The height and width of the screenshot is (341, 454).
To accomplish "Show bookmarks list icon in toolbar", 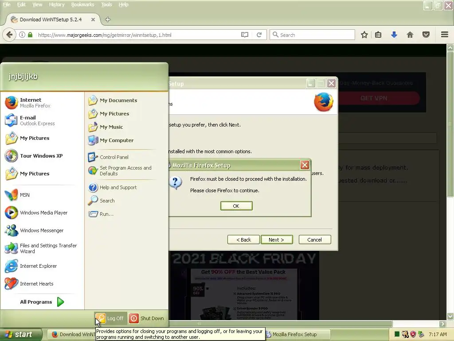I will point(378,35).
